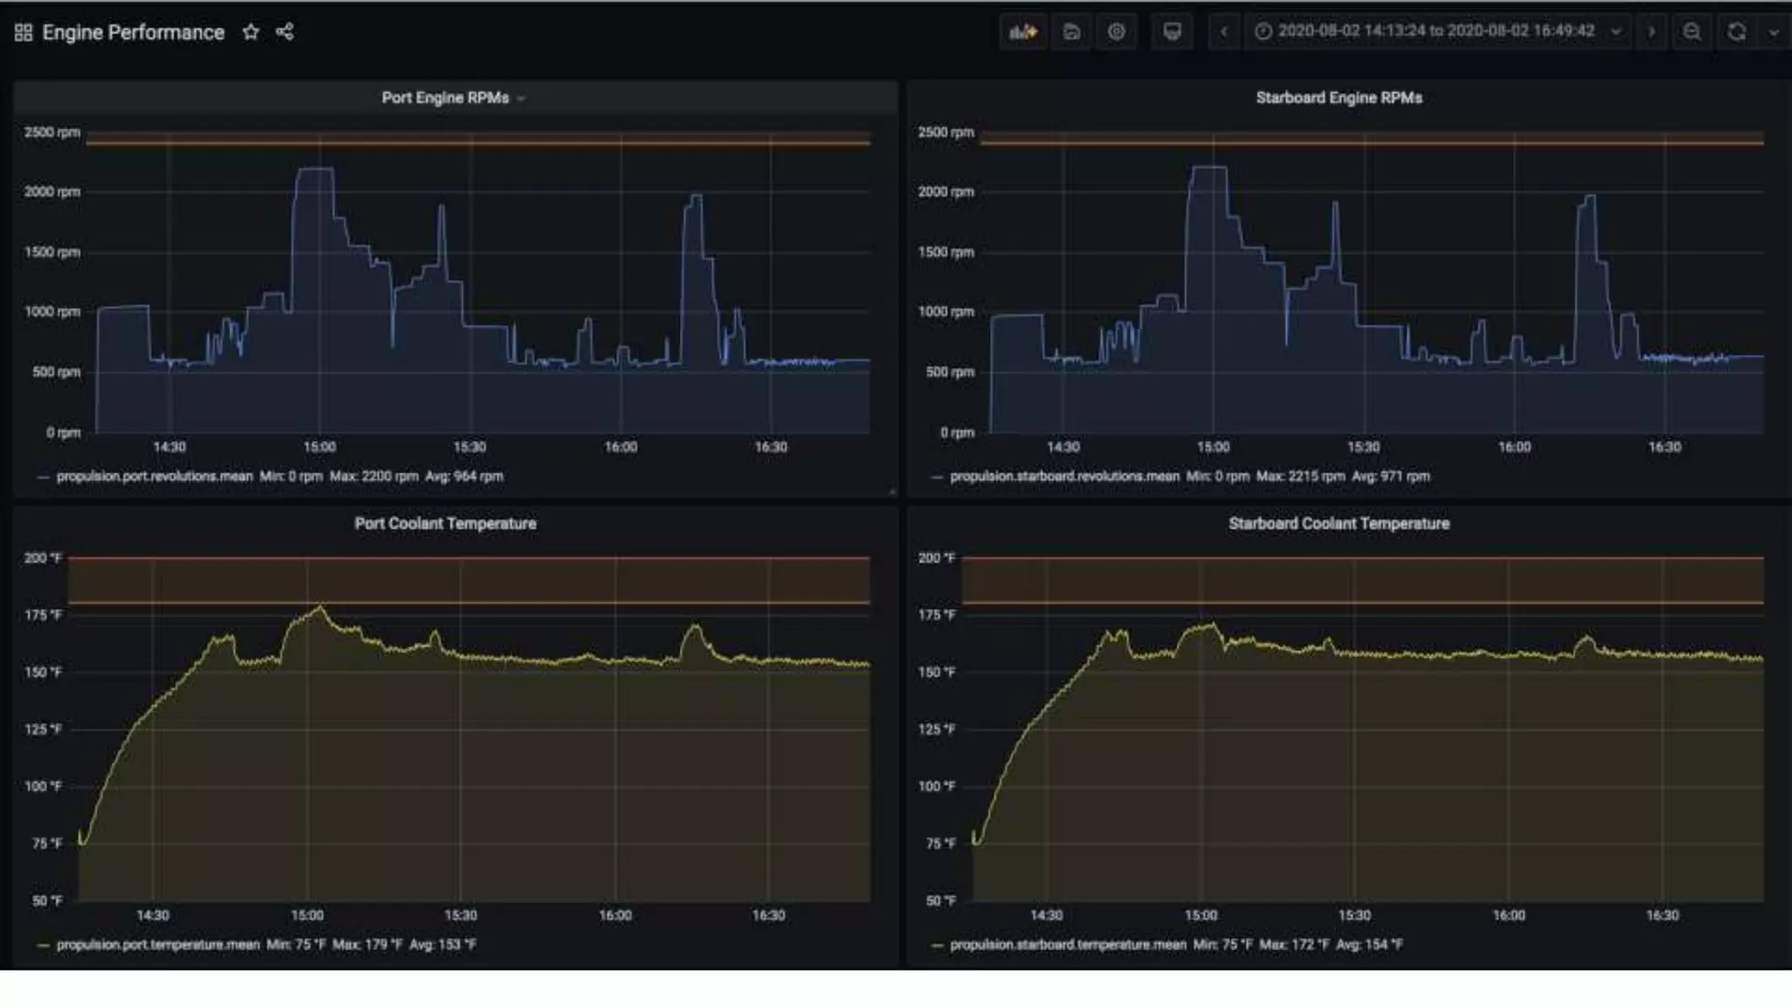Image resolution: width=1792 pixels, height=1008 pixels.
Task: Open dashboard settings gear
Action: (x=1116, y=32)
